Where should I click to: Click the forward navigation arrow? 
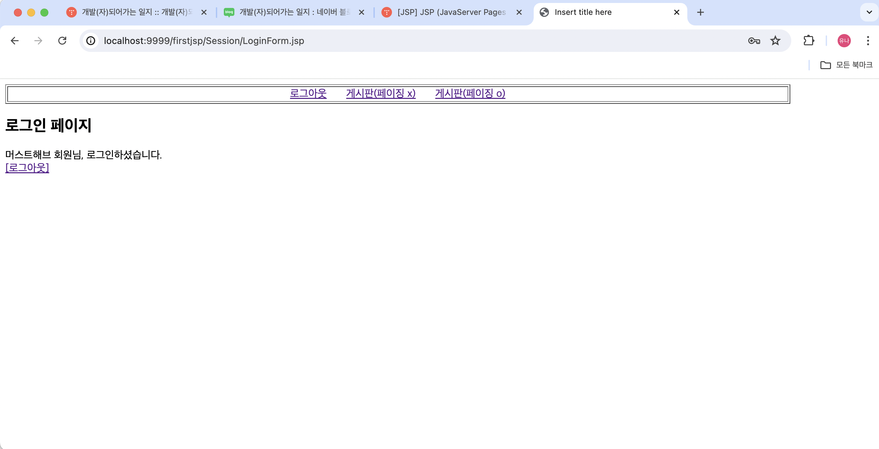(38, 41)
